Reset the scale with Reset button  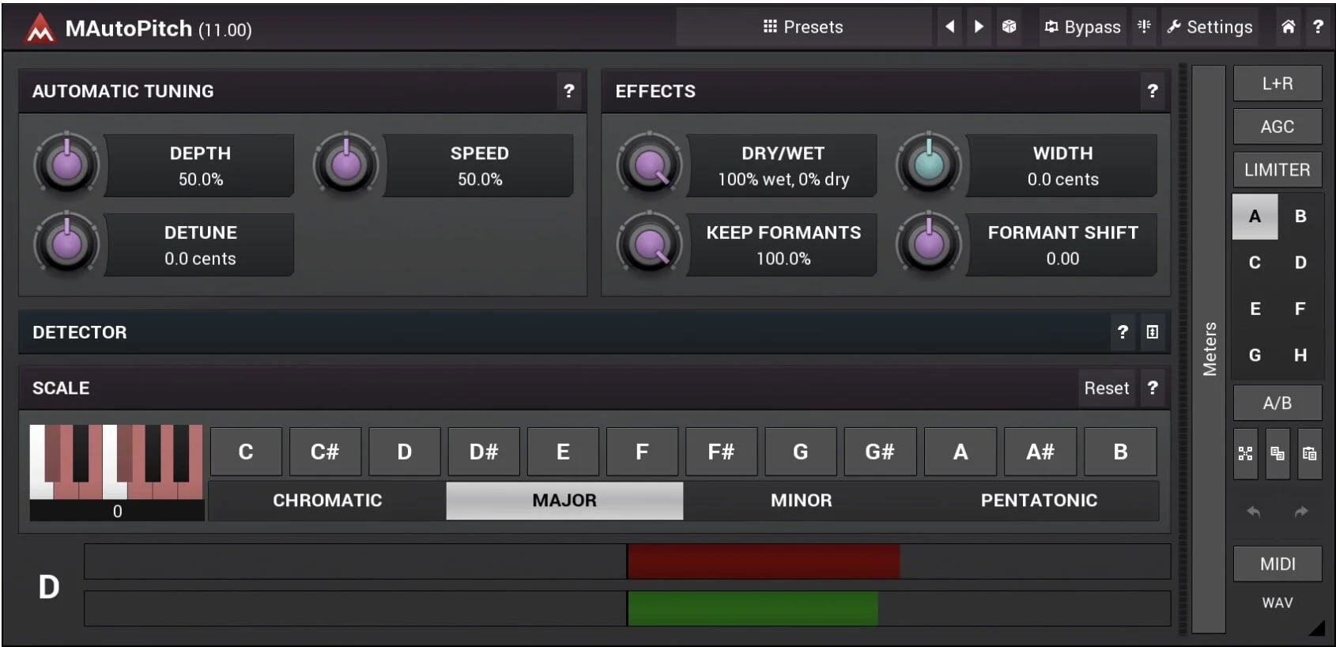pyautogui.click(x=1107, y=388)
